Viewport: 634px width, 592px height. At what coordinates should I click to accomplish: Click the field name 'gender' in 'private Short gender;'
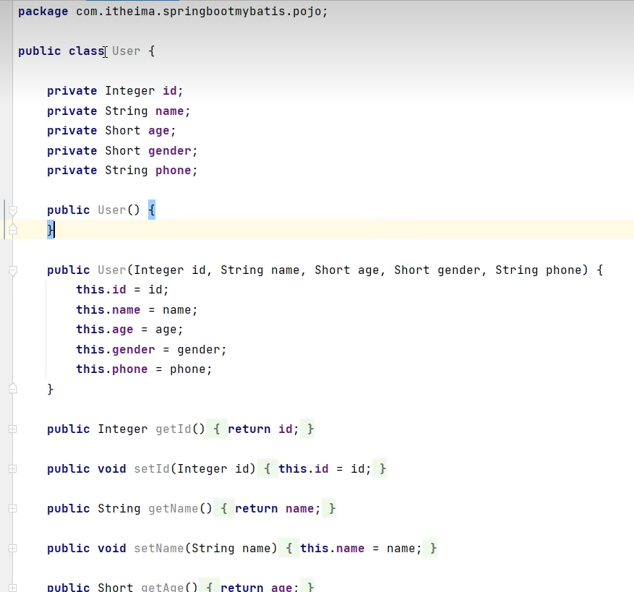tap(169, 151)
